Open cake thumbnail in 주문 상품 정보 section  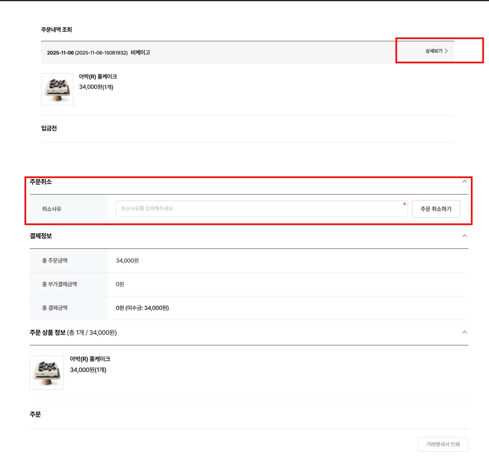(x=47, y=372)
